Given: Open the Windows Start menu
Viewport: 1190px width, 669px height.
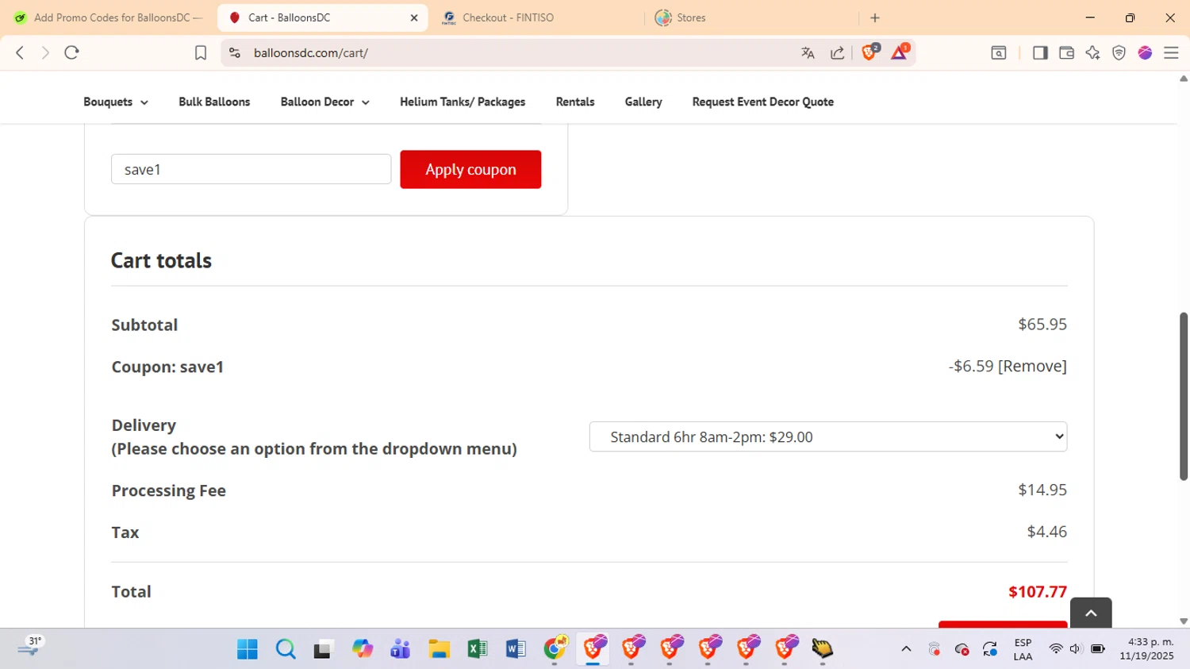Looking at the screenshot, I should click(x=248, y=649).
